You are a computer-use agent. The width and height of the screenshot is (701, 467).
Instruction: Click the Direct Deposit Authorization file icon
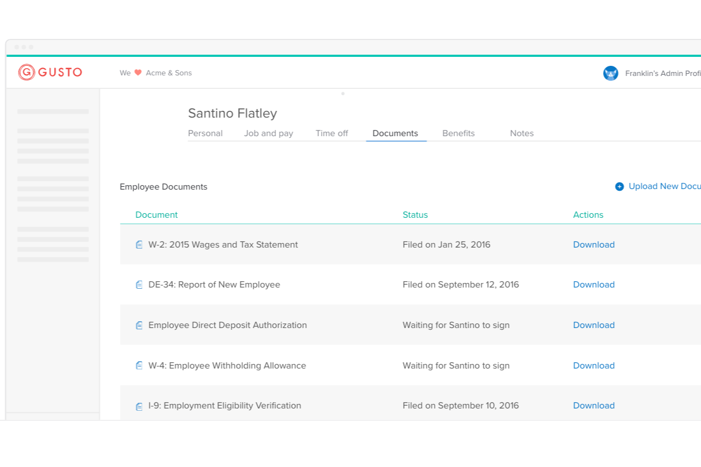pyautogui.click(x=139, y=325)
